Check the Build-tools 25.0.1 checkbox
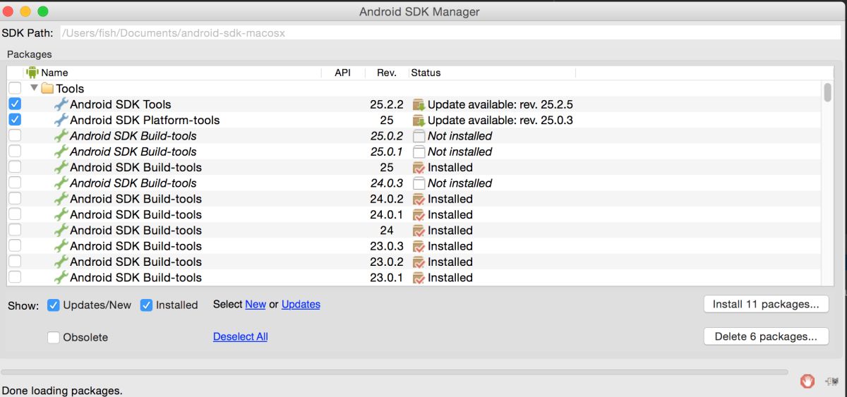 pos(15,152)
